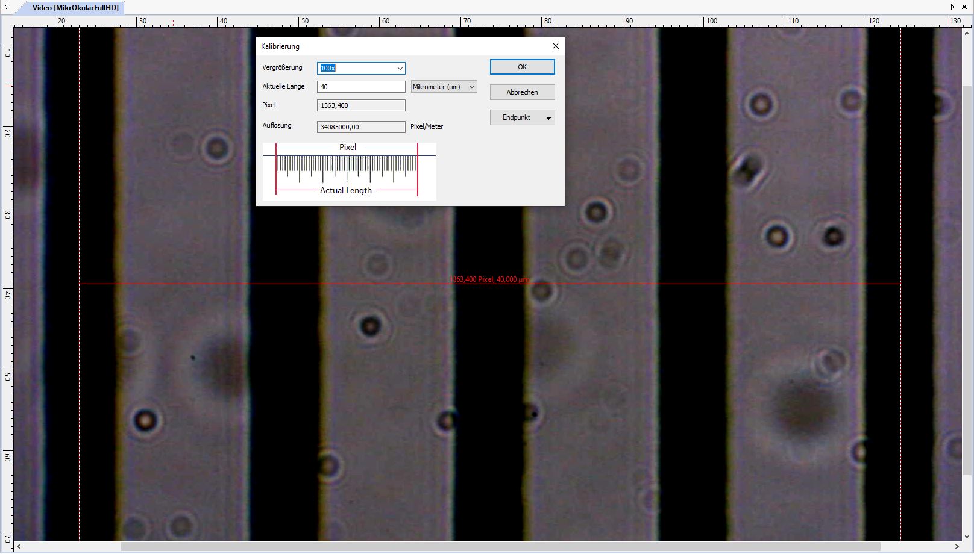Screen dimensions: 974x554
Task: Click the Aktuelle Länge input field
Action: pyautogui.click(x=361, y=87)
